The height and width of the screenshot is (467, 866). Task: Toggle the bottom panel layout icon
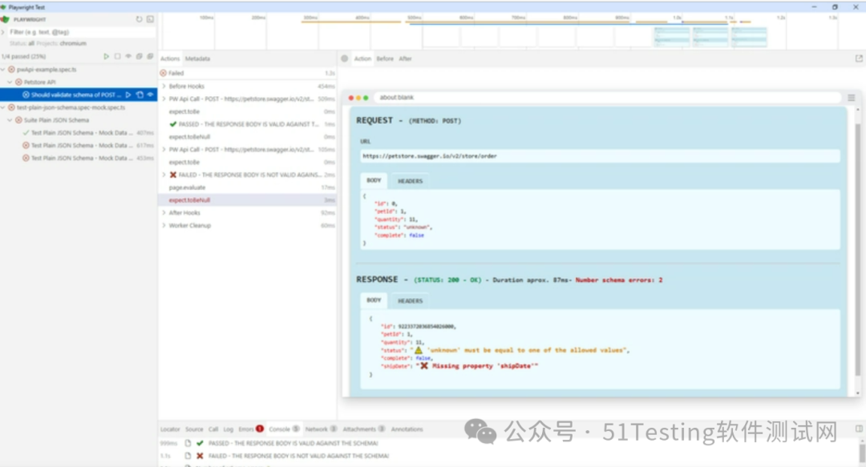point(859,429)
